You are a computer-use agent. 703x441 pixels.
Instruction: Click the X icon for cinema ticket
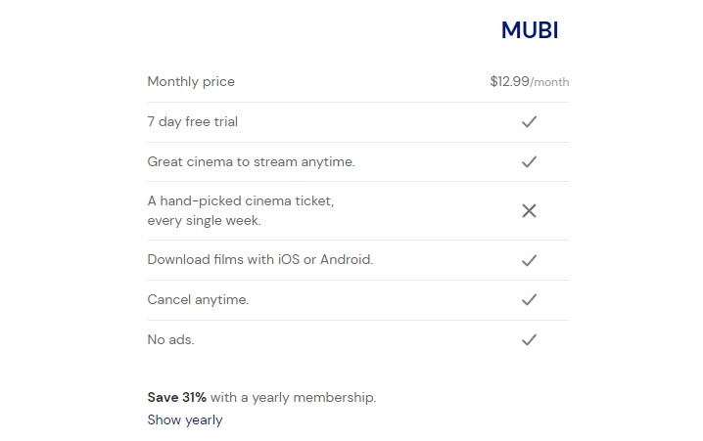tap(529, 210)
